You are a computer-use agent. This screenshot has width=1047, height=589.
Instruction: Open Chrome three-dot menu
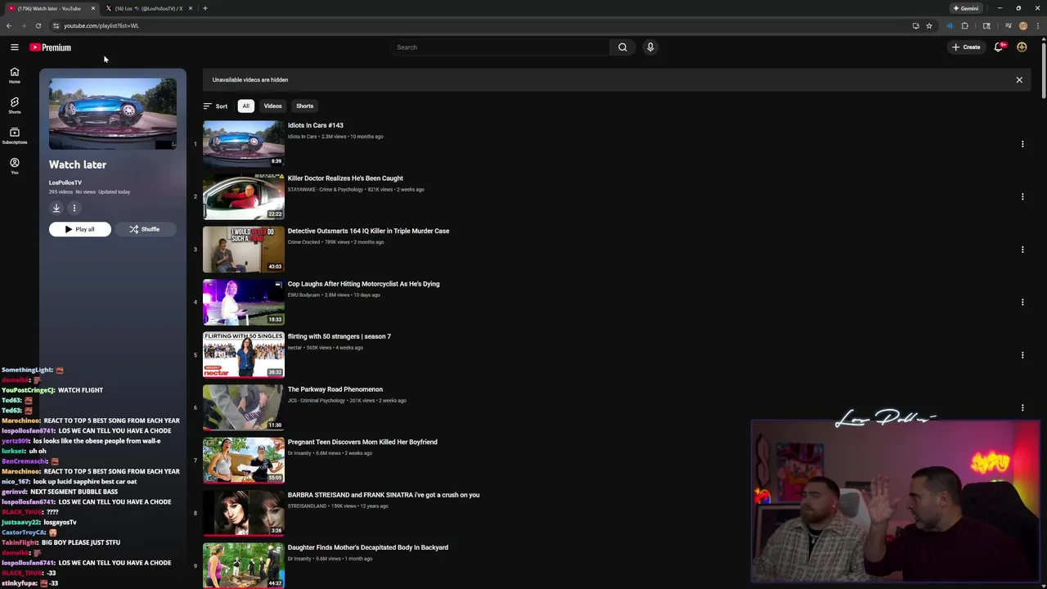1037,25
